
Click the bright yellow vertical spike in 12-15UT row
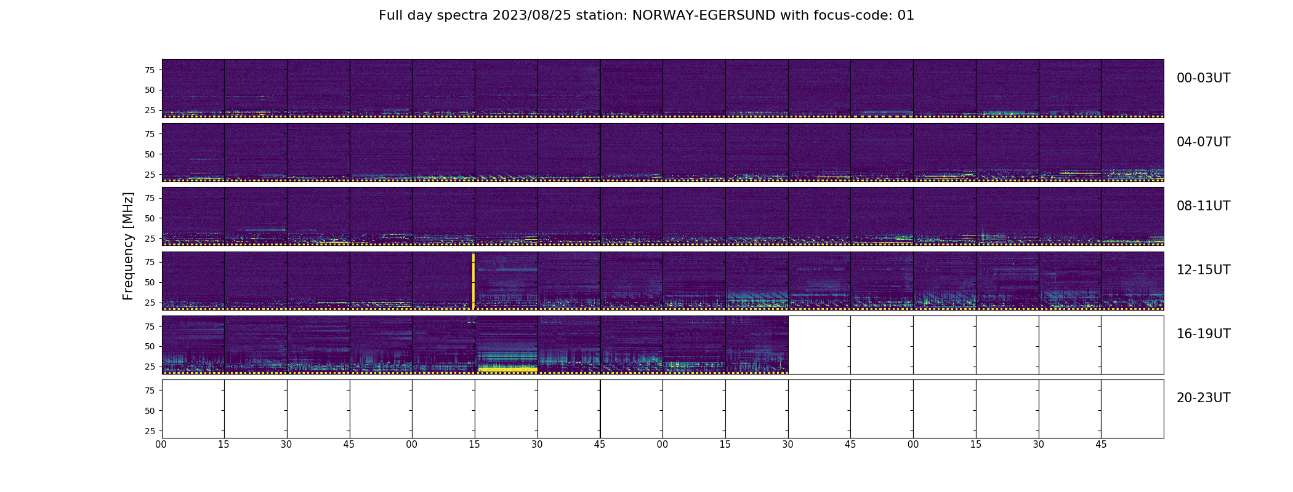pyautogui.click(x=473, y=280)
